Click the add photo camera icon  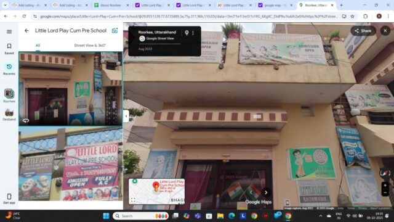[115, 30]
